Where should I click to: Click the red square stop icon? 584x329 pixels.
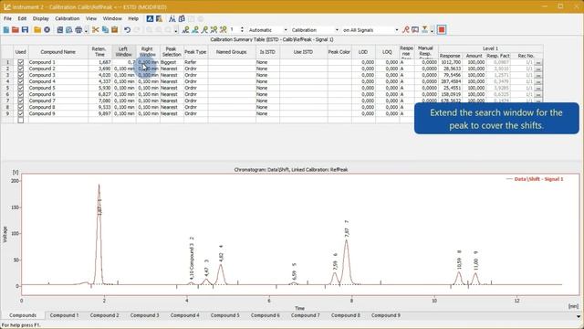pos(442,30)
